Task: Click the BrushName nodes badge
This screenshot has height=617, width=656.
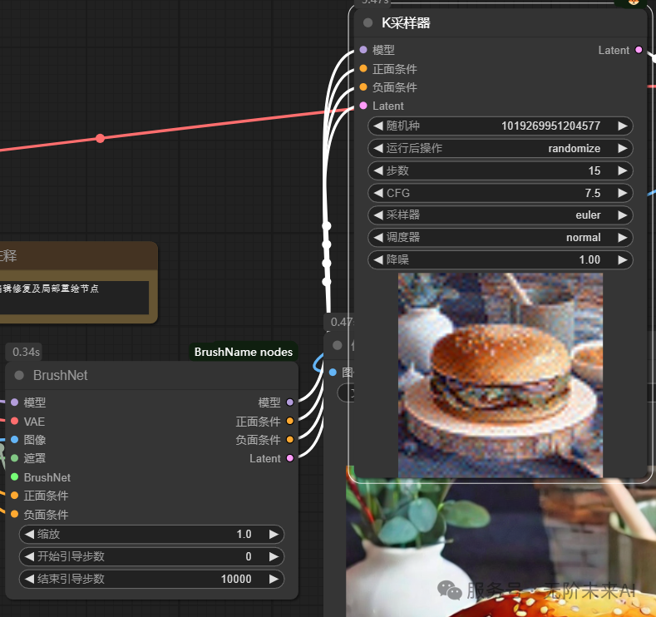Action: (243, 352)
